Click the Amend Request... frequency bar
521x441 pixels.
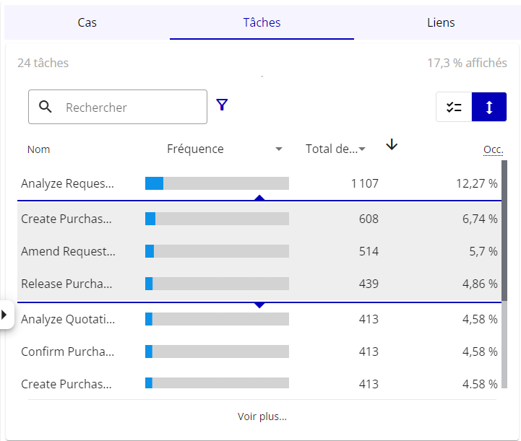pos(217,251)
